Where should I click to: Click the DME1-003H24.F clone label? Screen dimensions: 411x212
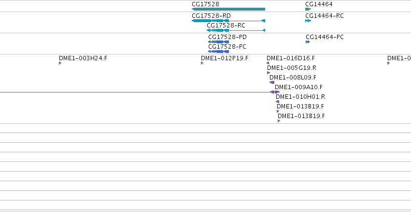coord(83,58)
